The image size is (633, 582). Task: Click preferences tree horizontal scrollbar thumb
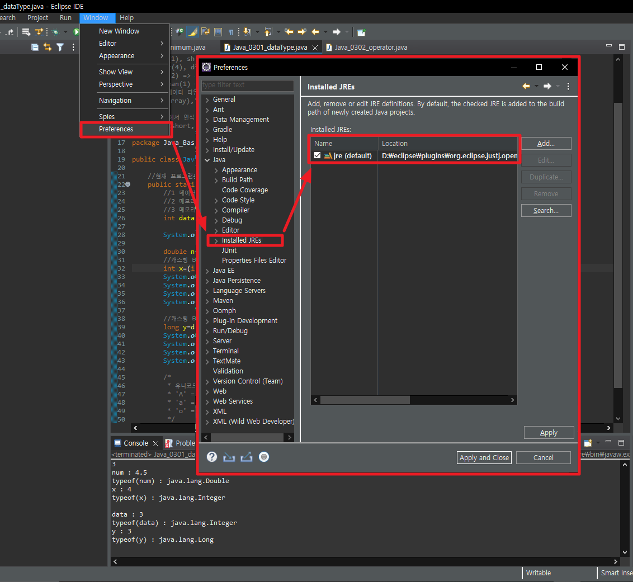coord(247,438)
